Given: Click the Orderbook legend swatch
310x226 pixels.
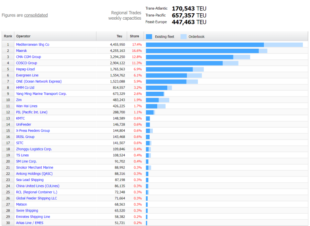Looking at the screenshot, I should 183,37.
